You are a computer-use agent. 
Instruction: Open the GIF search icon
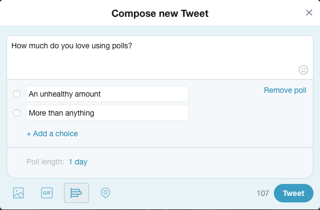[x=47, y=193]
